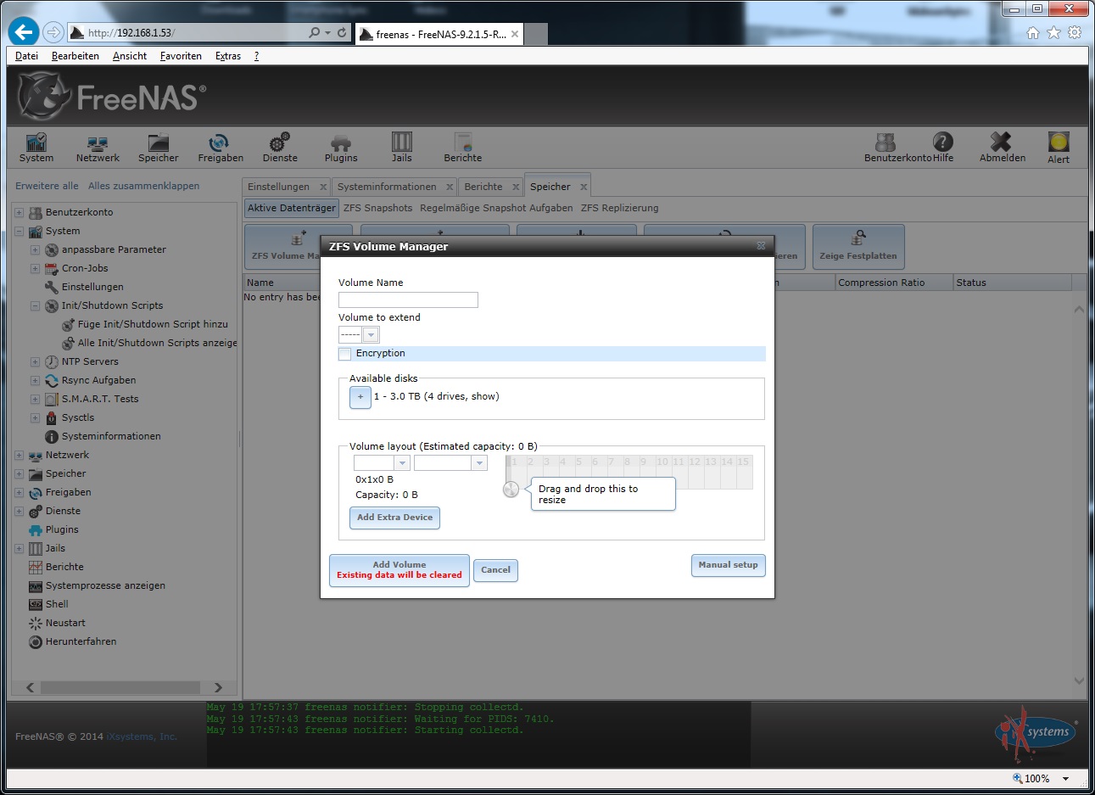Open the Datei menu

pos(26,56)
